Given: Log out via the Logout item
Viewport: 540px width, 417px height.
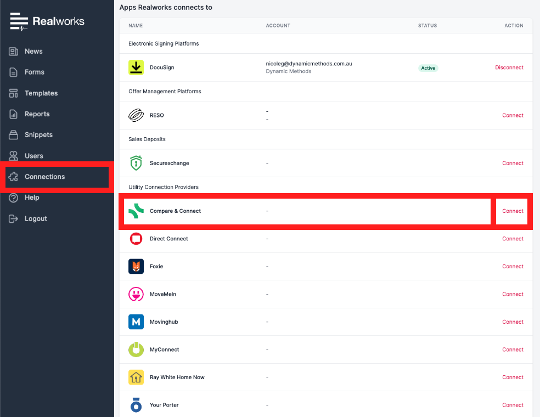Looking at the screenshot, I should (x=36, y=219).
